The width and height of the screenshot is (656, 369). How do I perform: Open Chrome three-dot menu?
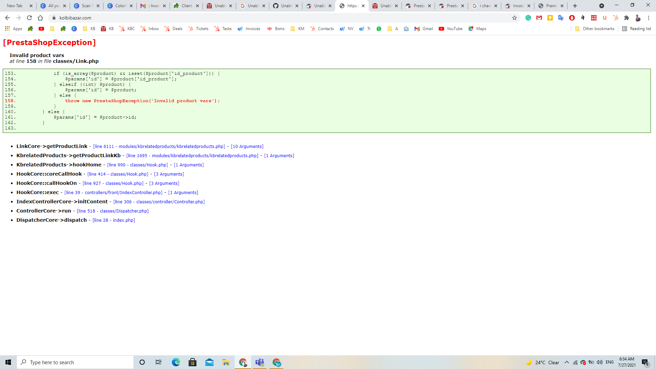tap(648, 18)
